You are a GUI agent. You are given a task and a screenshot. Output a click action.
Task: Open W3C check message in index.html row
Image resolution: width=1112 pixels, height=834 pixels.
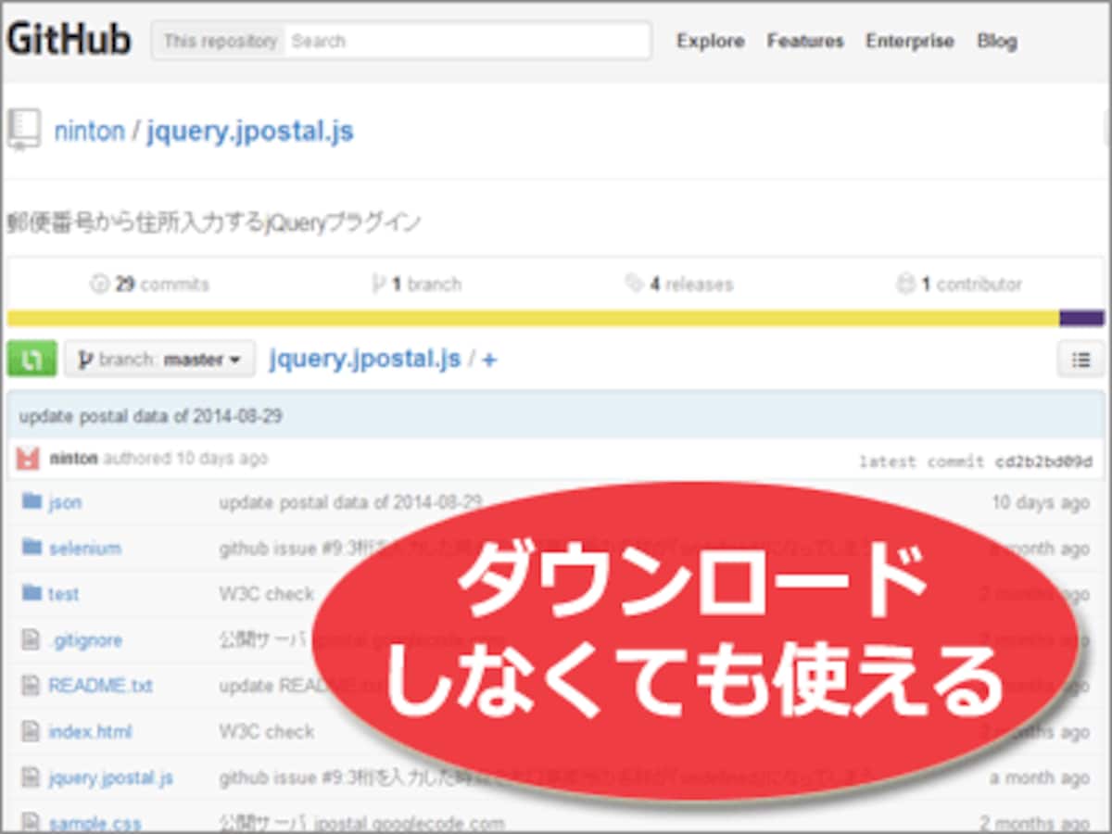(267, 732)
